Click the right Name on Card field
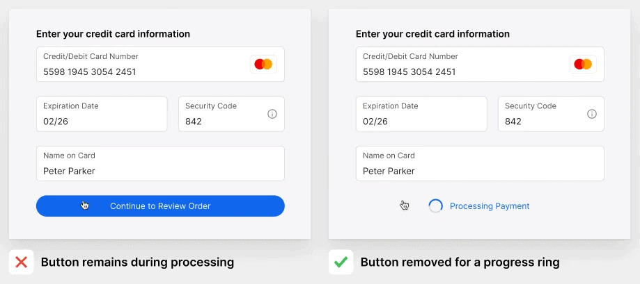 click(480, 164)
